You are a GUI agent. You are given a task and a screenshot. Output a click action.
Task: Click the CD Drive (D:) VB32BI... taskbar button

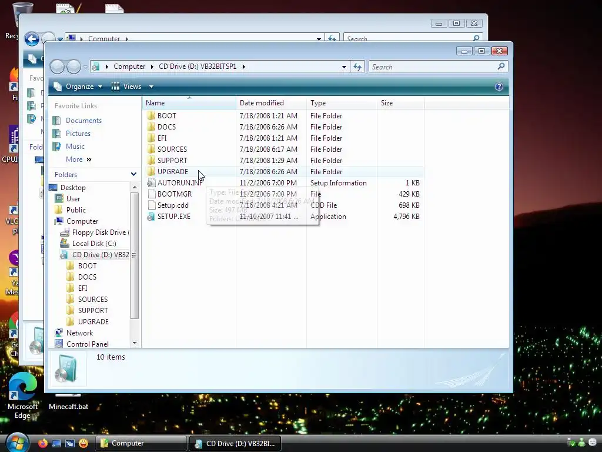point(235,443)
